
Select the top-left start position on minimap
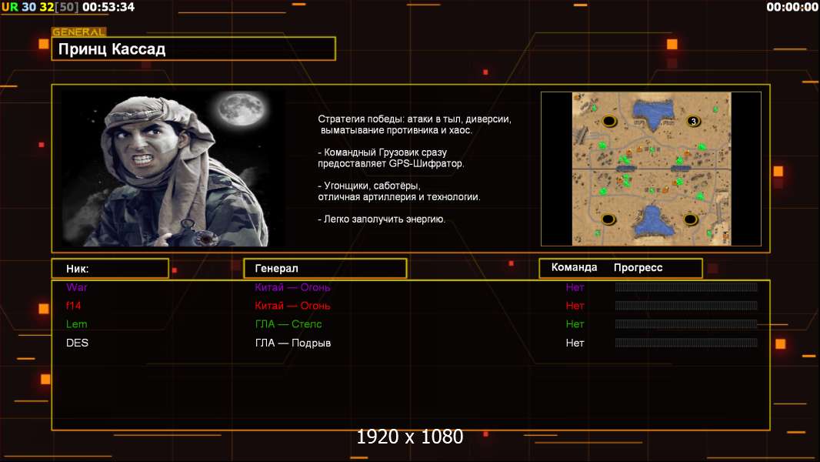[x=609, y=121]
